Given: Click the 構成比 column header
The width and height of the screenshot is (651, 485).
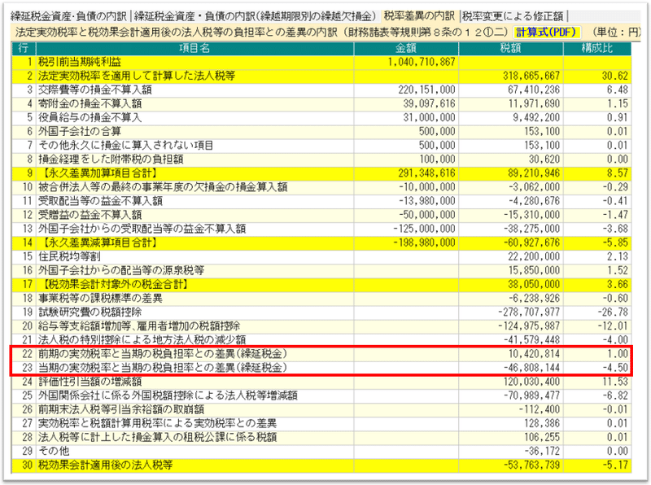Looking at the screenshot, I should [x=597, y=48].
